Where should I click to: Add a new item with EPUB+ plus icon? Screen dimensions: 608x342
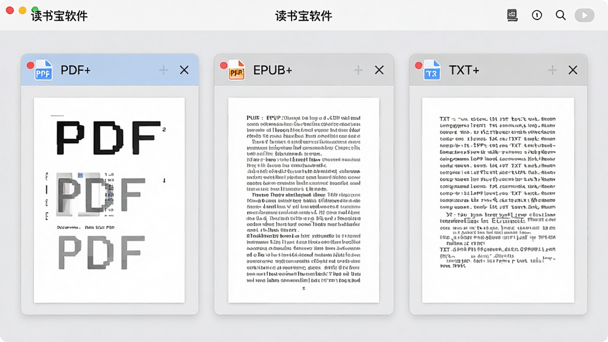(358, 70)
